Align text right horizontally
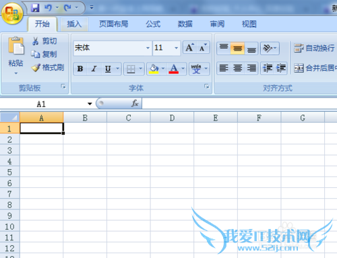337x258 pixels. point(251,68)
